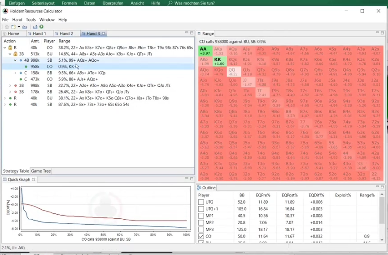Open the Help menu

point(63,20)
